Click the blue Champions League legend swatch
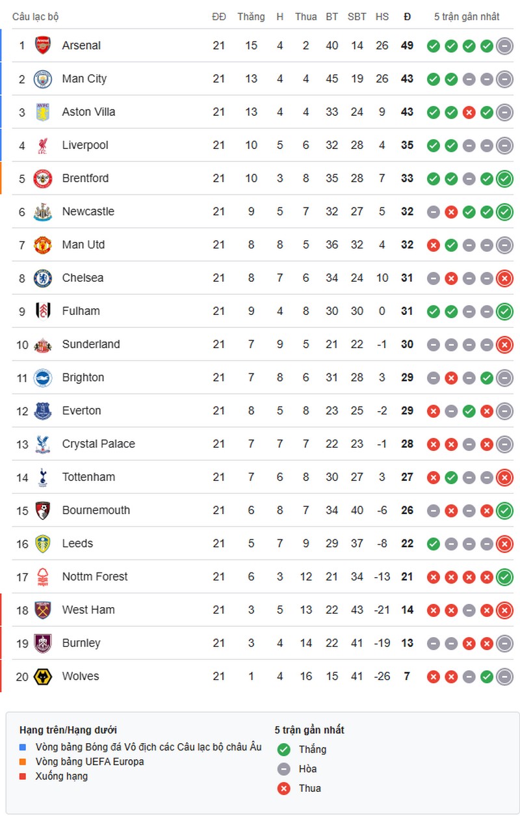This screenshot has height=816, width=520. coord(23,747)
